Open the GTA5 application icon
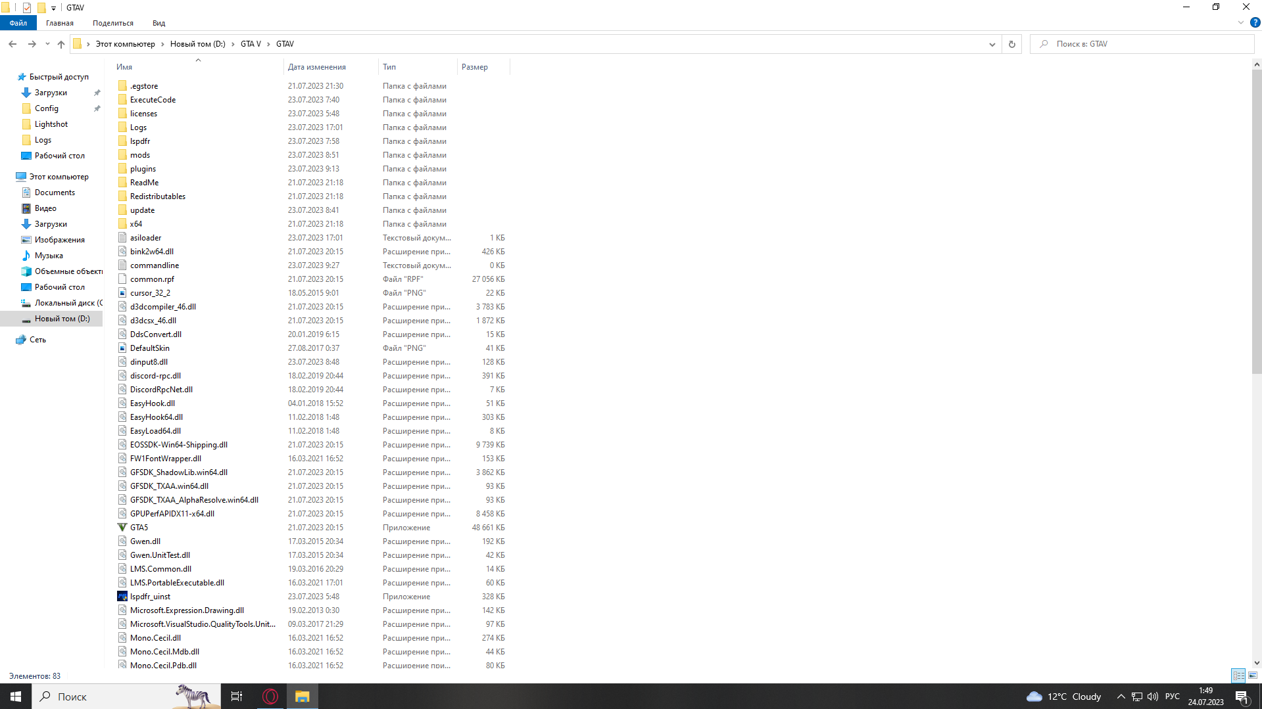This screenshot has width=1262, height=709. click(122, 527)
